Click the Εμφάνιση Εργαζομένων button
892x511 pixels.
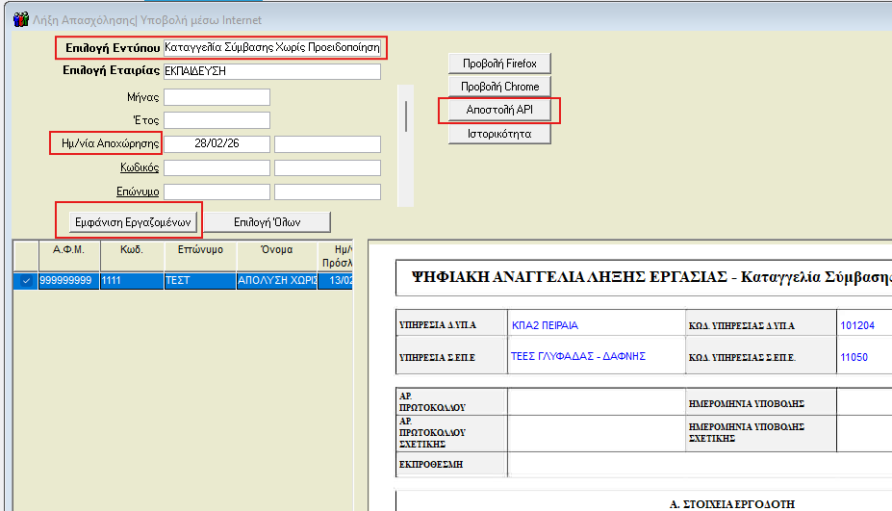pos(135,222)
